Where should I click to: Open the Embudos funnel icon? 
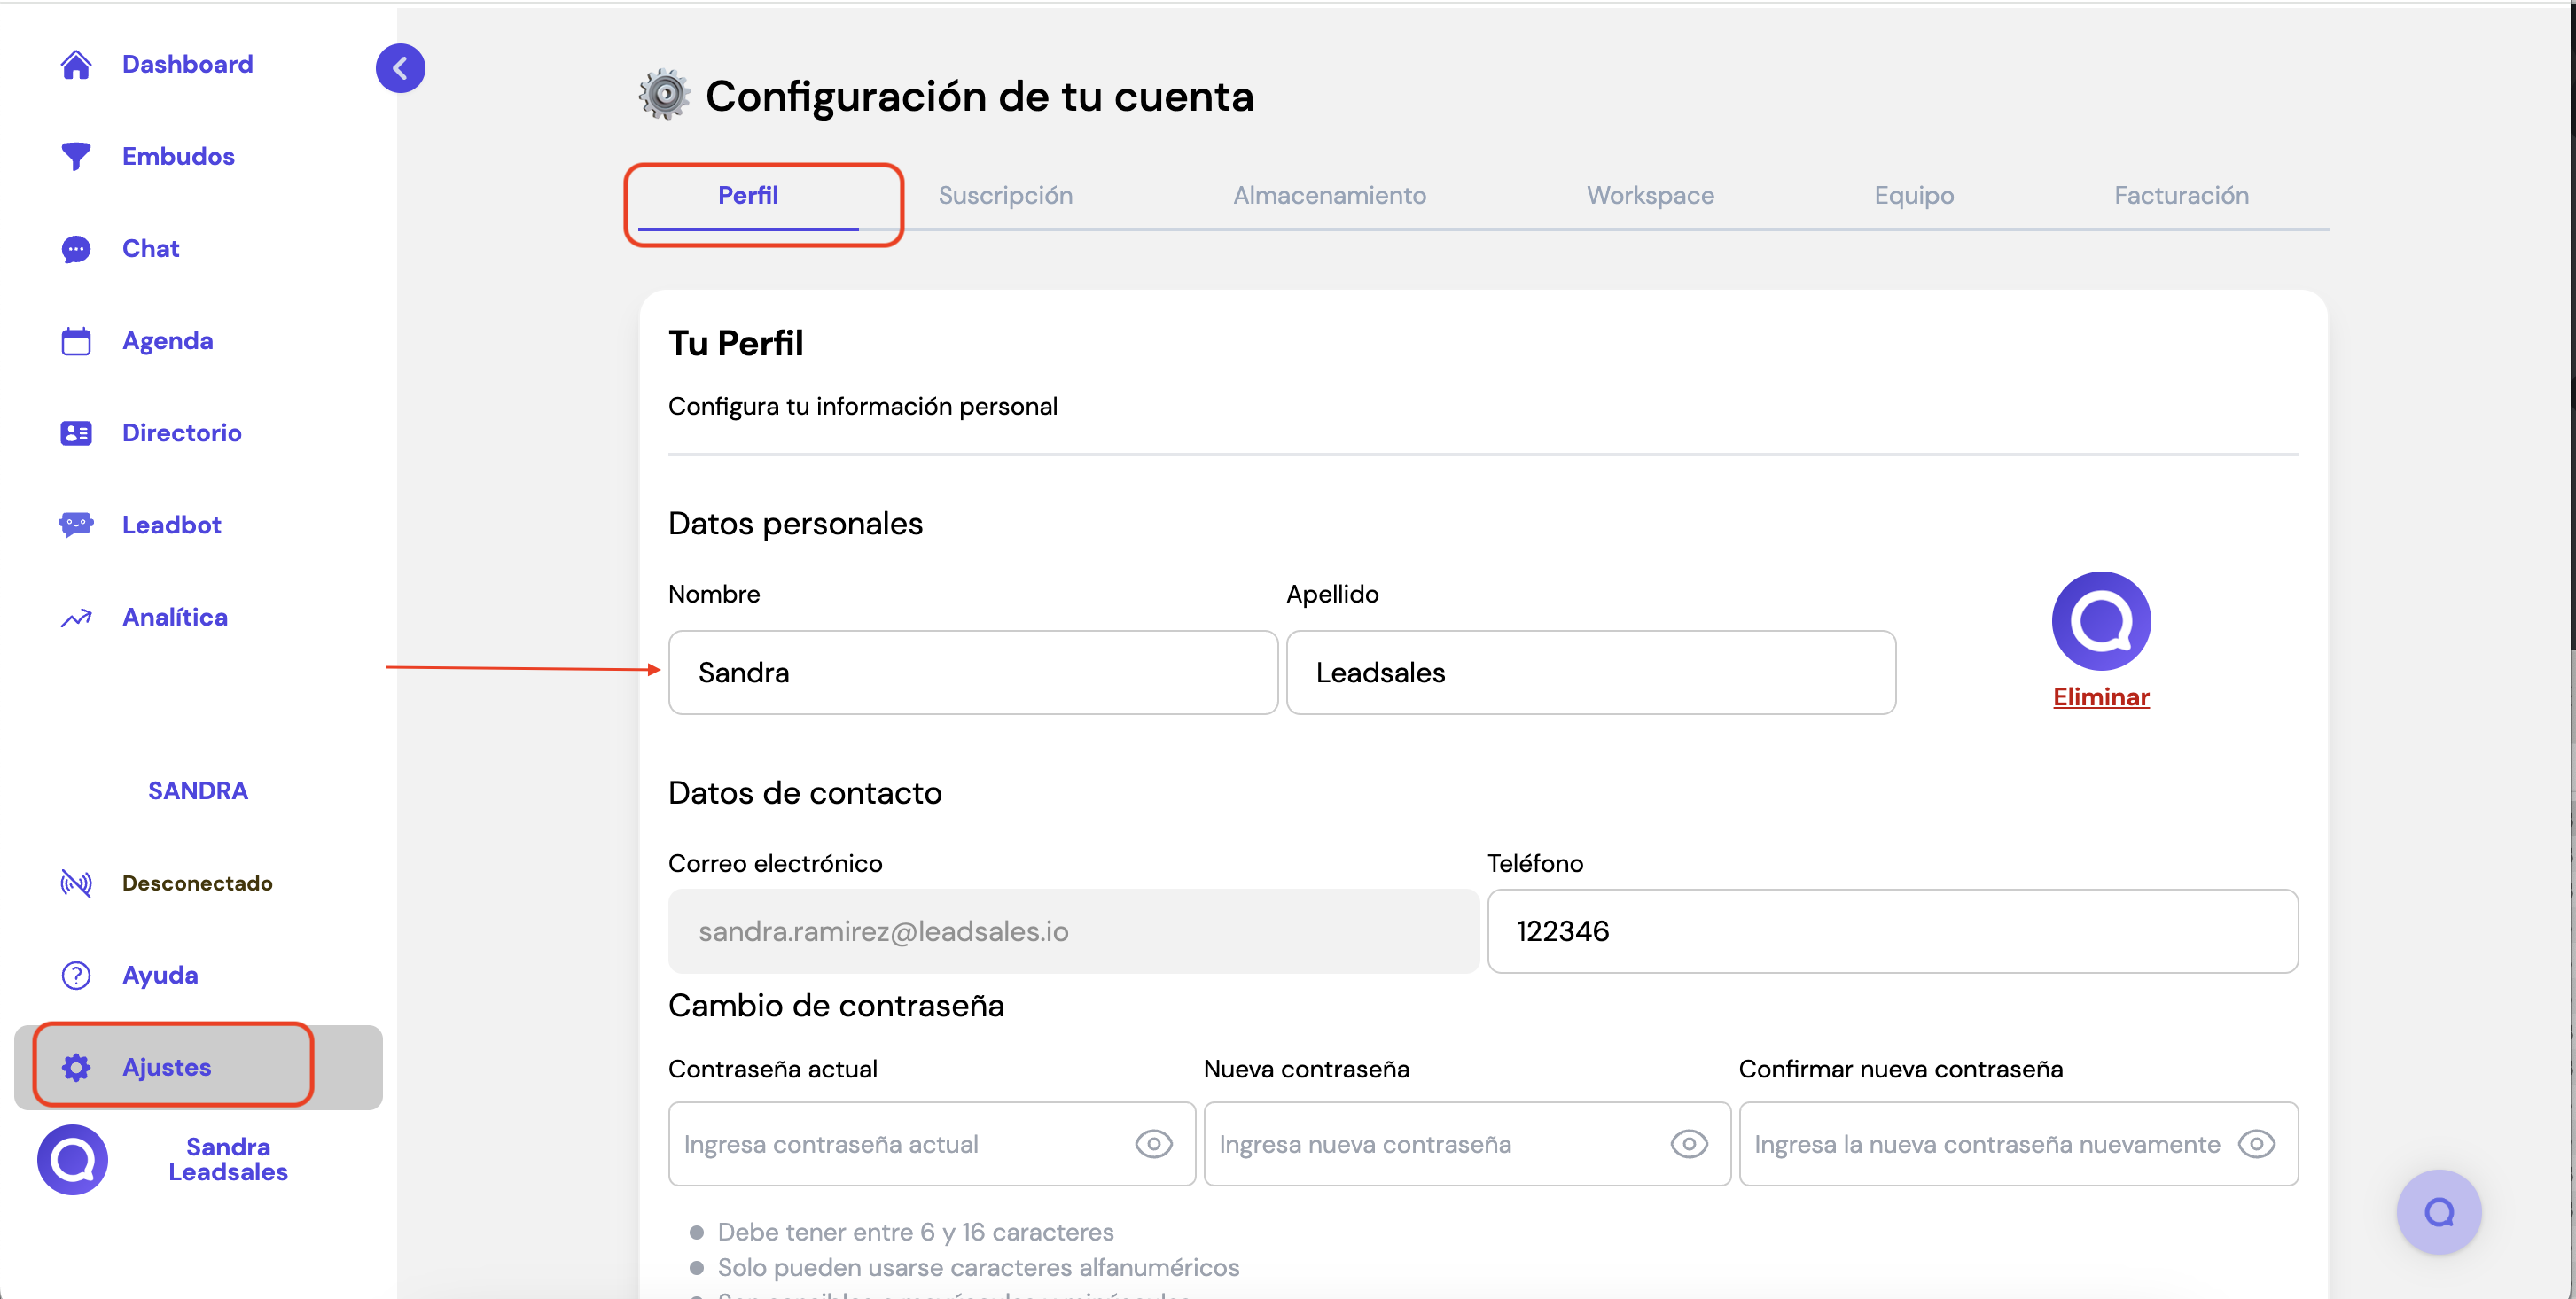point(76,157)
